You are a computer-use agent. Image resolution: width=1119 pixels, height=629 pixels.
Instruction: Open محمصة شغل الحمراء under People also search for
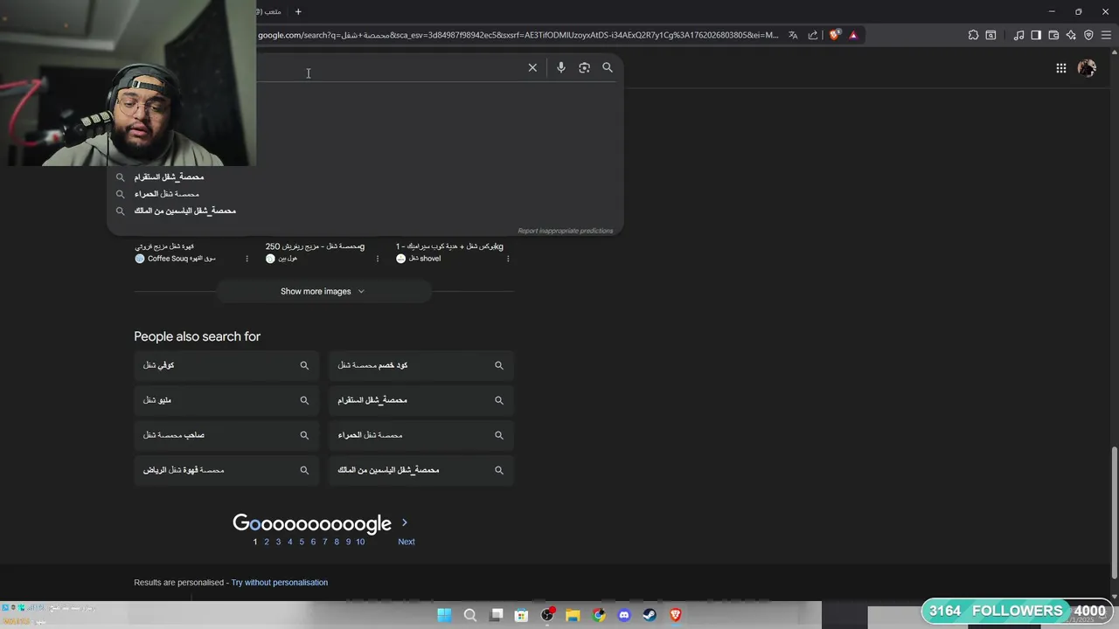coord(420,435)
